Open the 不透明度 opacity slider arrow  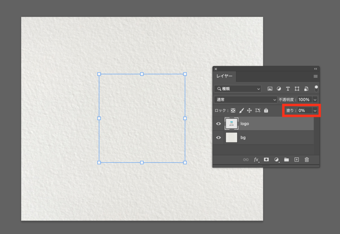click(315, 100)
